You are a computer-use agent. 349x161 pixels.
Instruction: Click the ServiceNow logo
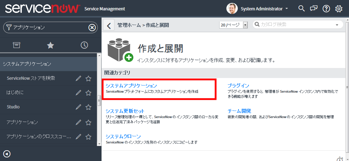pos(43,9)
